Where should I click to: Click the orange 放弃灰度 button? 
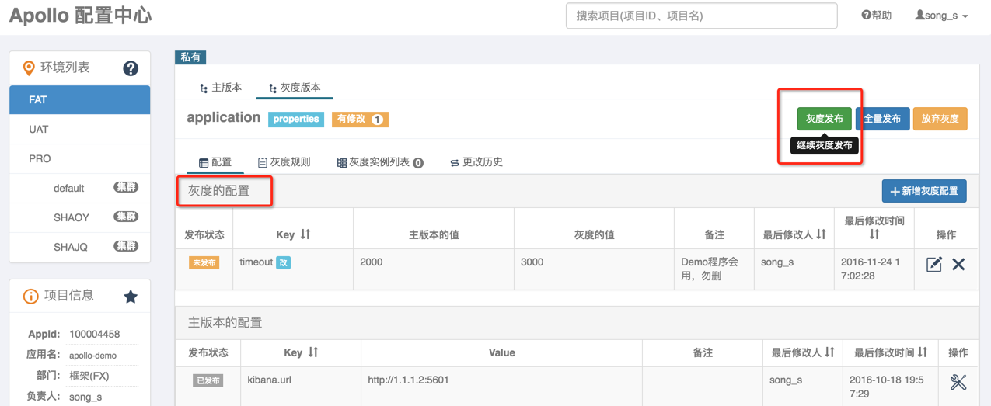tap(940, 119)
